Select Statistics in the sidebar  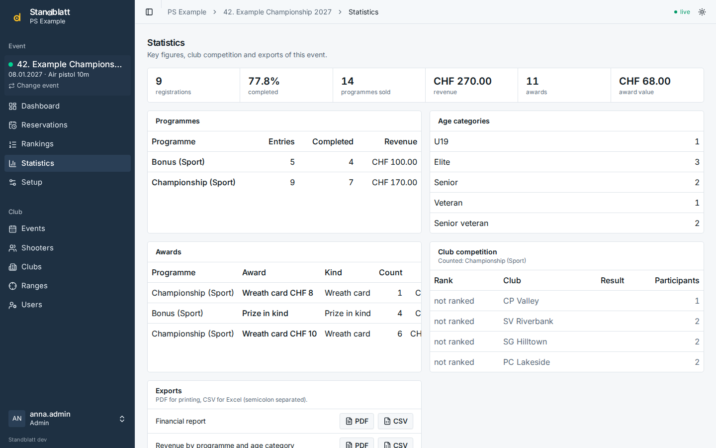click(68, 163)
